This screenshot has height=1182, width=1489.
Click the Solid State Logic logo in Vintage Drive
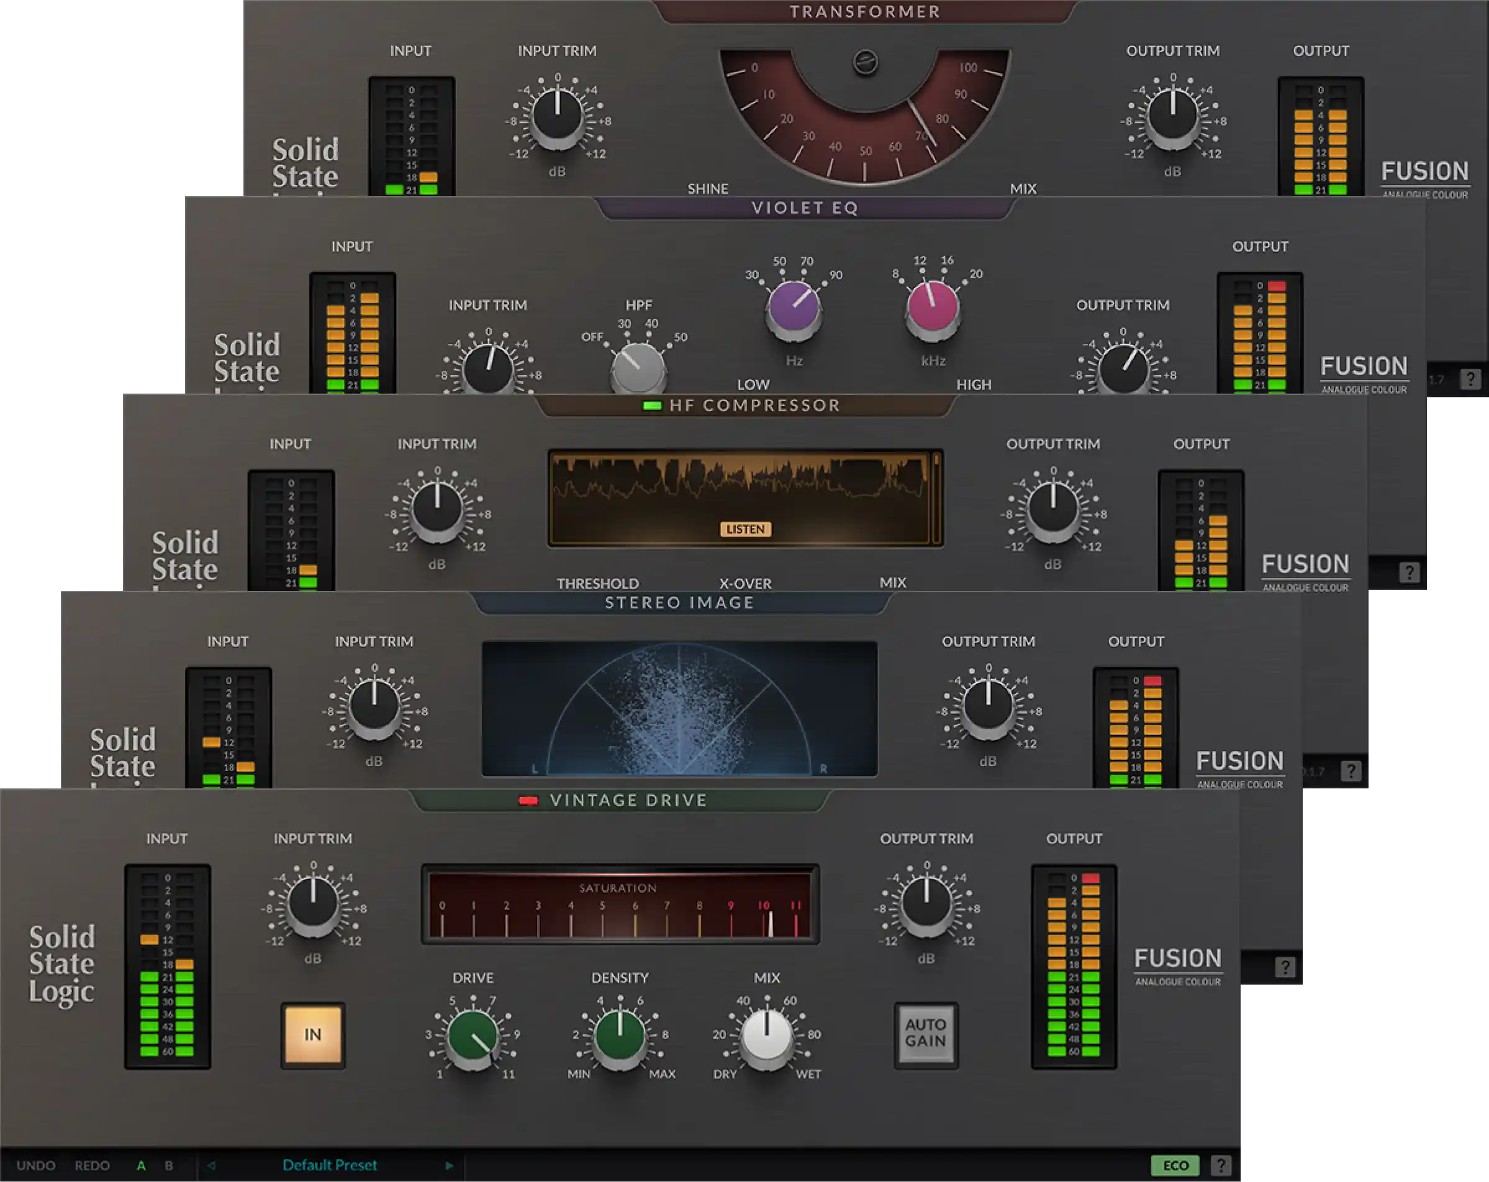point(61,965)
